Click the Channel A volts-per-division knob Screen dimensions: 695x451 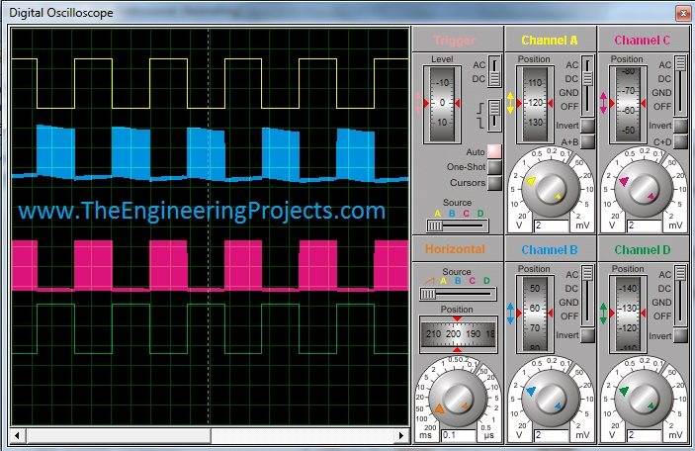[551, 189]
